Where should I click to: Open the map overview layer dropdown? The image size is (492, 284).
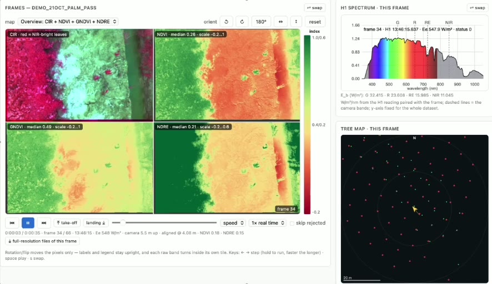pos(68,22)
